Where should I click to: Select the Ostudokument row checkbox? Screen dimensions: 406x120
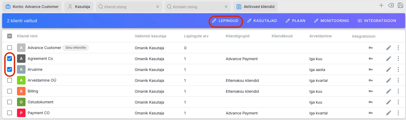pos(10,102)
